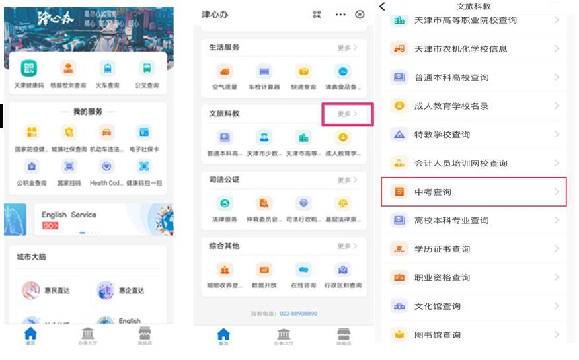Open 快递查询 express lookup icon
Image resolution: width=579 pixels, height=360 pixels.
tap(303, 71)
